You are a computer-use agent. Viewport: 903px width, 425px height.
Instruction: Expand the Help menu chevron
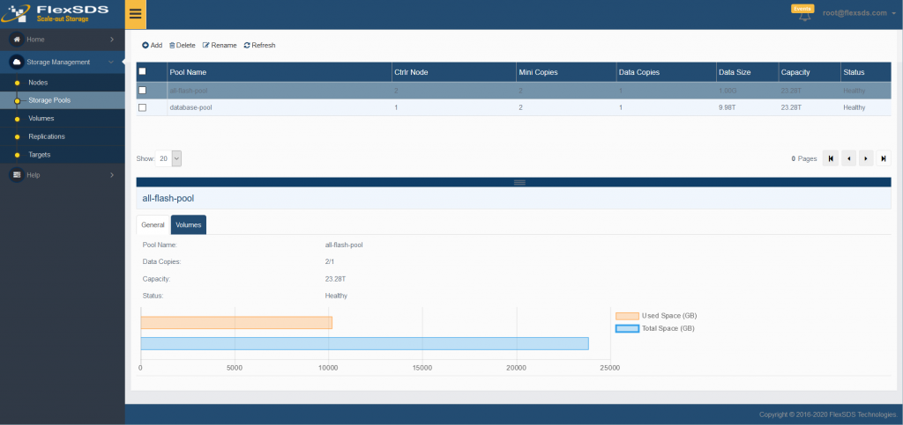click(x=112, y=174)
